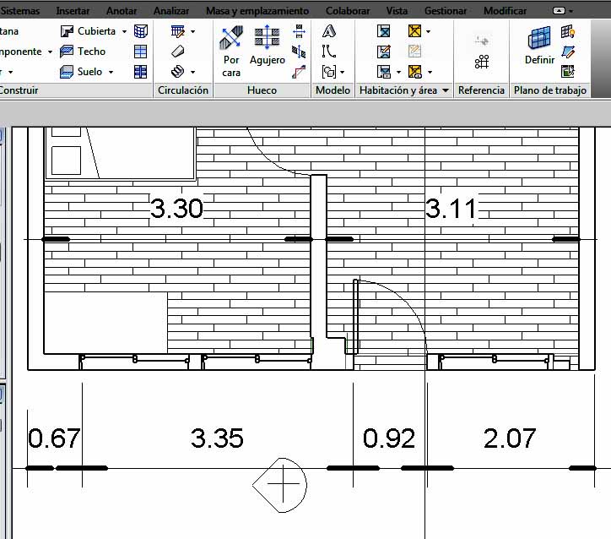
Task: Click the grid tool in Referencia
Action: (482, 62)
